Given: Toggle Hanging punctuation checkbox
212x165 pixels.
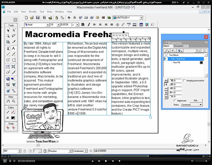Looking at the screenshot, I should click(x=184, y=81).
